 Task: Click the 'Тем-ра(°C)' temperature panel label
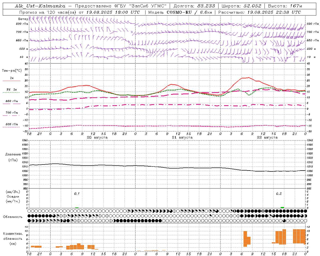[x=12, y=71]
